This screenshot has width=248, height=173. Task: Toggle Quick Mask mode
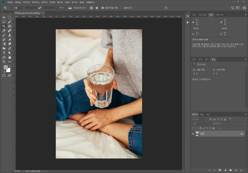4,76
